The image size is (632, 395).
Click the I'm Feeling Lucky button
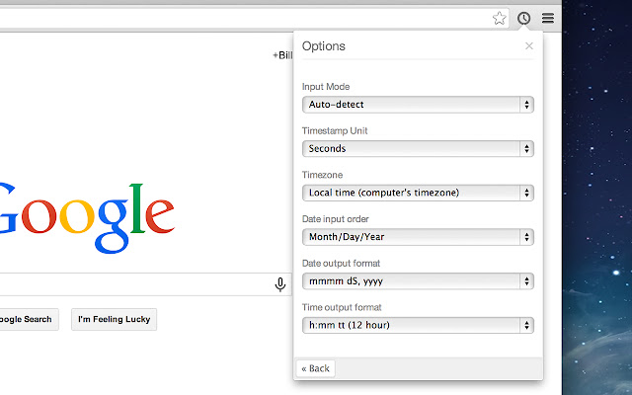tap(114, 319)
